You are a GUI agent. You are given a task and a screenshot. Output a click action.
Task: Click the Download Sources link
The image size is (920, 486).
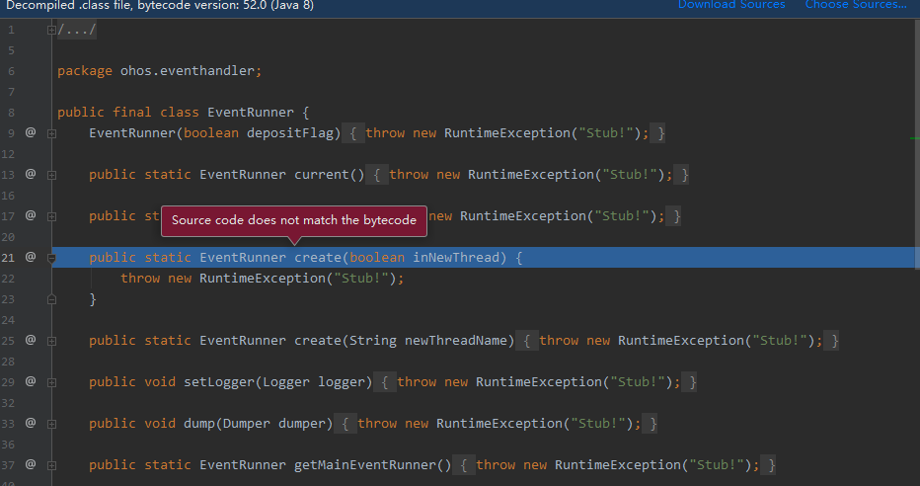click(x=731, y=5)
